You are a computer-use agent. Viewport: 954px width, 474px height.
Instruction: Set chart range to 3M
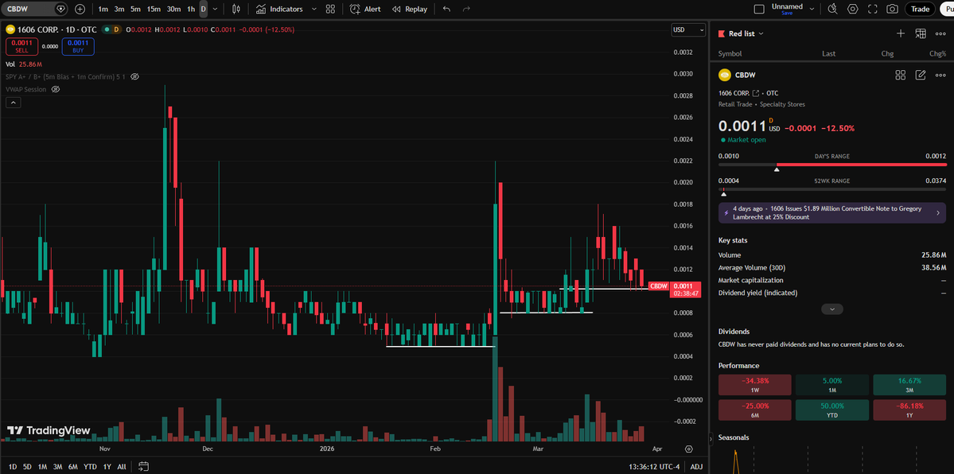tap(58, 467)
